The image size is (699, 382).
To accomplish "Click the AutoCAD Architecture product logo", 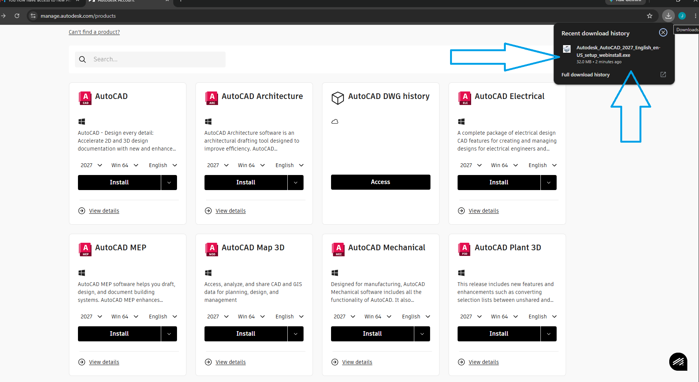I will (212, 98).
